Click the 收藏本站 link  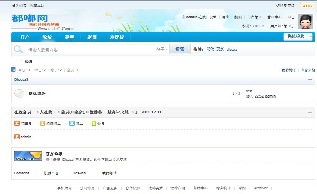pos(37,6)
